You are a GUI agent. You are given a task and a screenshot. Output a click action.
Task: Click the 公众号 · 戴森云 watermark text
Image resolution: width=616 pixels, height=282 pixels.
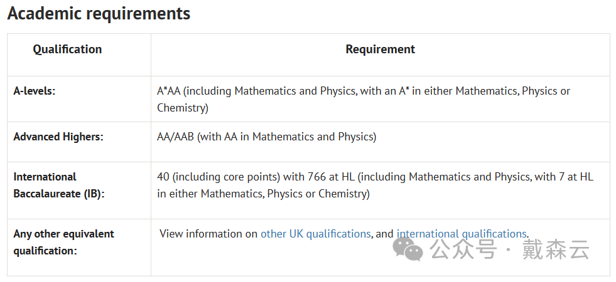pos(509,249)
